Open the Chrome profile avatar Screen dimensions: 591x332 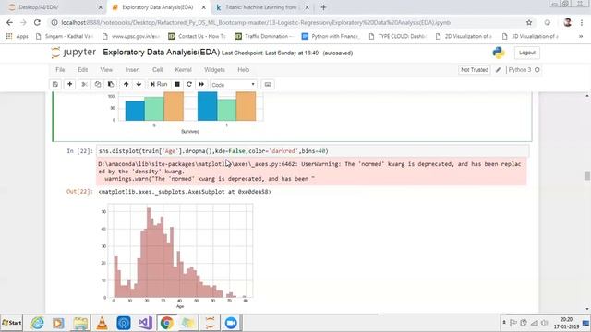click(568, 22)
